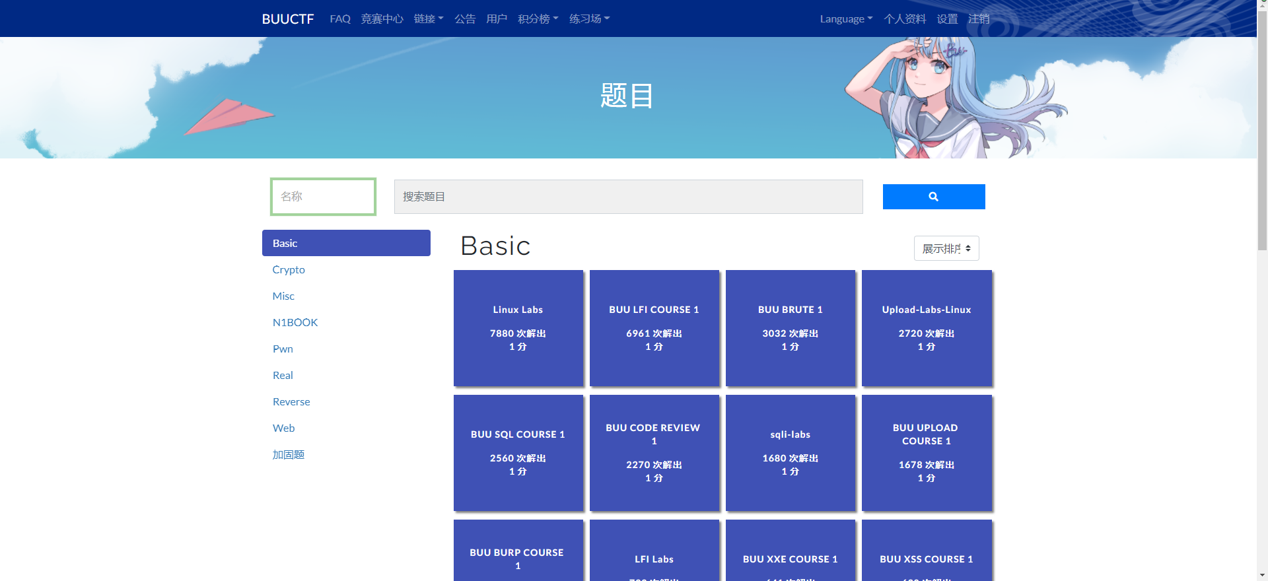Open the BUU UPLOAD COURSE 1 challenge

[x=927, y=453]
